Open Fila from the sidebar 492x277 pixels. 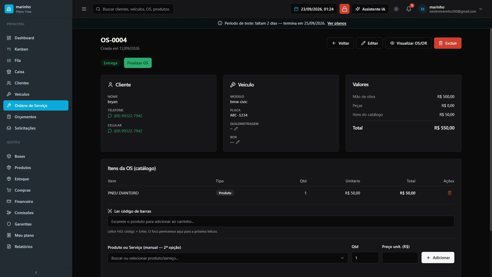36,60
